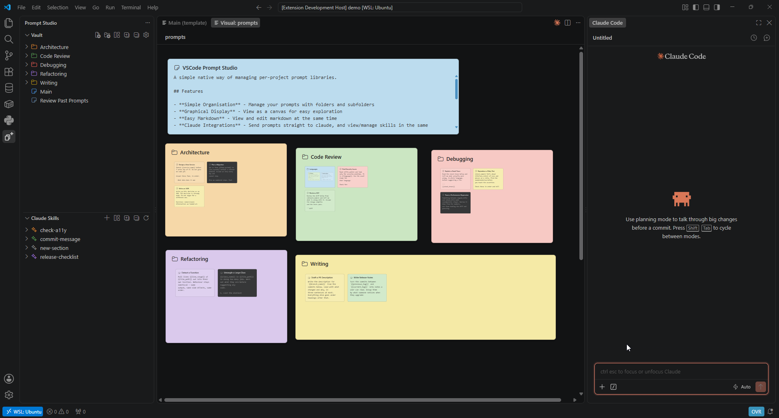Add attachment in Claude input box
The height and width of the screenshot is (418, 779).
pos(602,387)
